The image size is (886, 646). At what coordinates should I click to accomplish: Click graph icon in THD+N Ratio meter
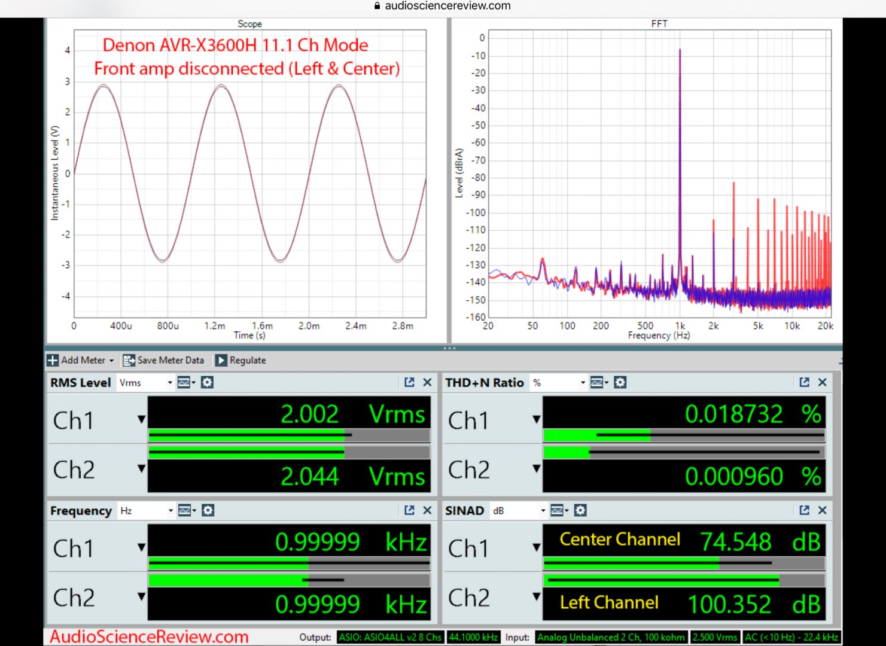(x=598, y=382)
